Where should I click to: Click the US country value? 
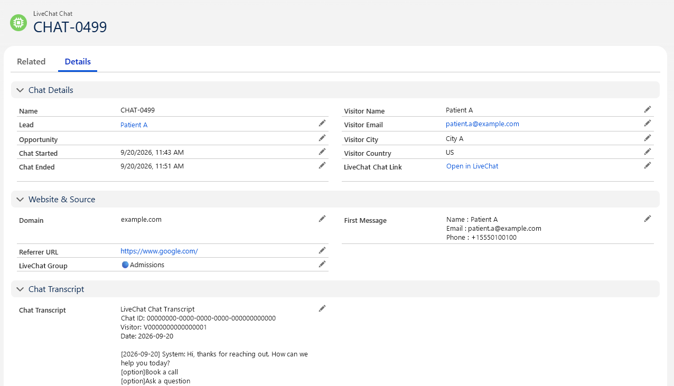pyautogui.click(x=450, y=153)
